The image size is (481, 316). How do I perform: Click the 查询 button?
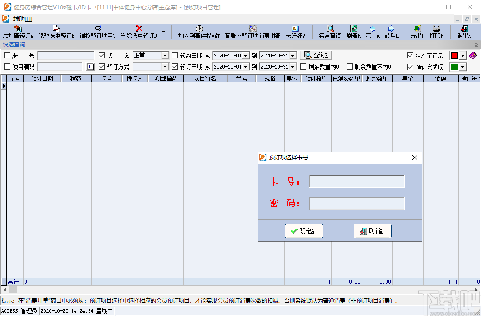[316, 56]
